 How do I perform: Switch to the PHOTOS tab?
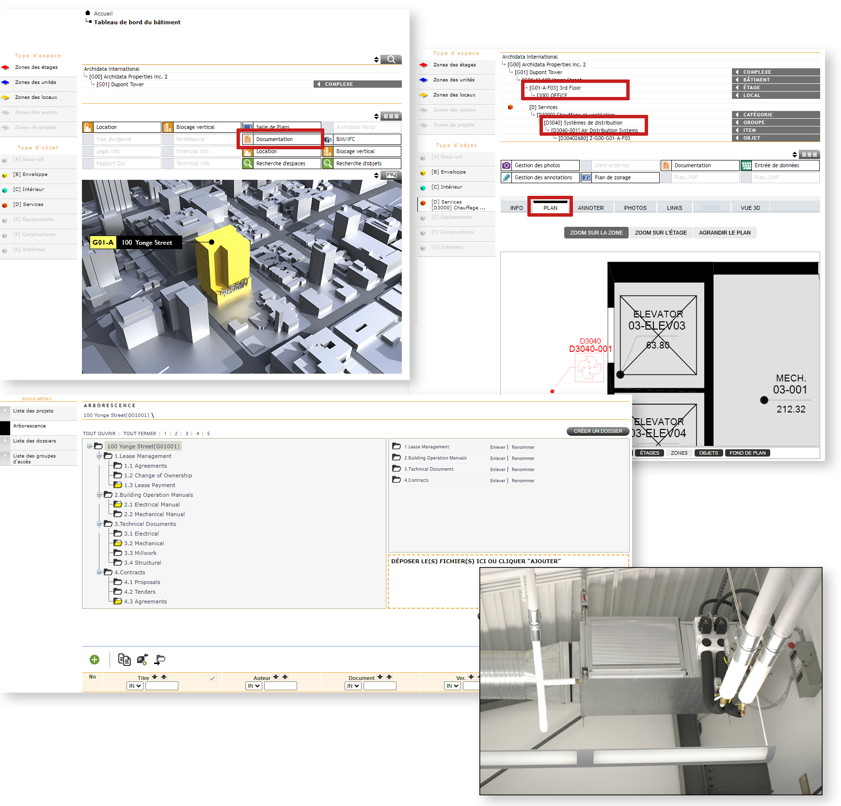click(635, 207)
